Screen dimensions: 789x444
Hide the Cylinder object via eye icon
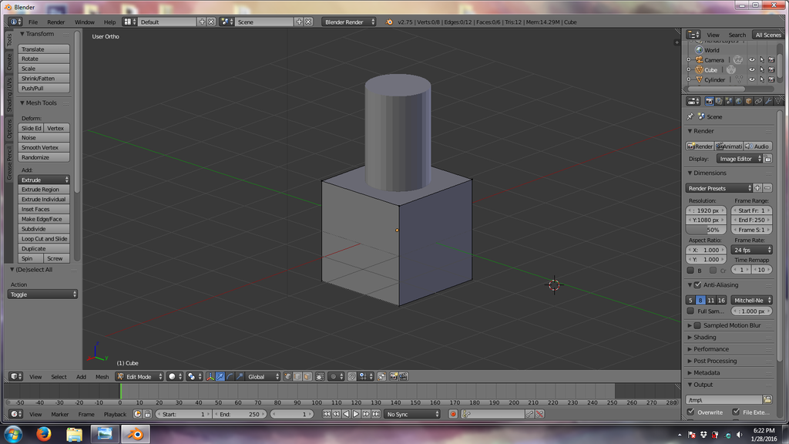pyautogui.click(x=752, y=79)
